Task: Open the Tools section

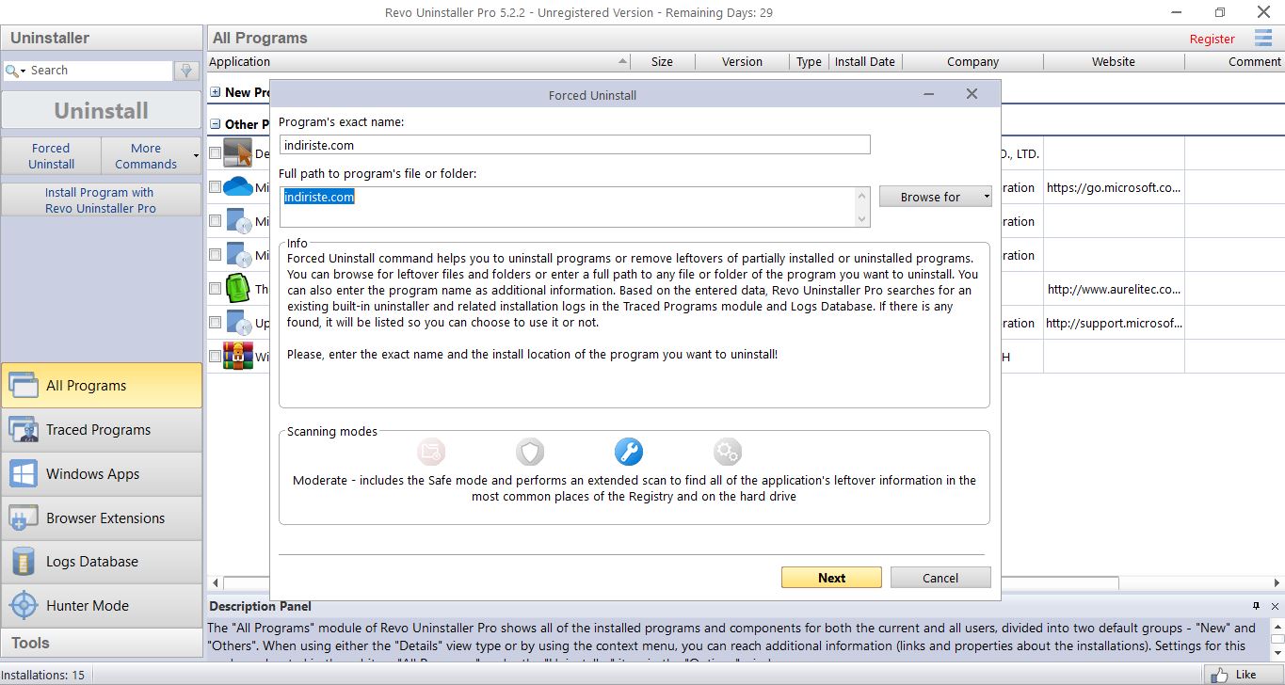Action: coord(102,644)
